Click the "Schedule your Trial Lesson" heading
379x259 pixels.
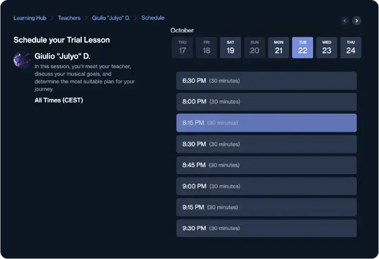coord(61,40)
